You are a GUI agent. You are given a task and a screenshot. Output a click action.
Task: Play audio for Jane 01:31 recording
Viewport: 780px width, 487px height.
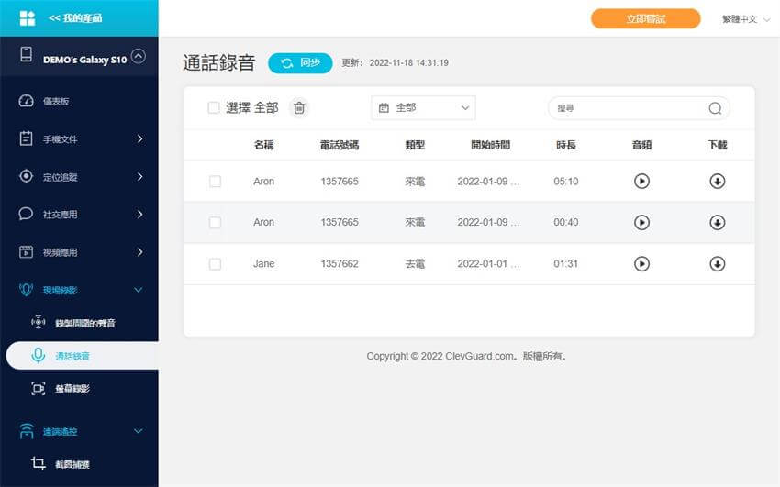(x=641, y=264)
